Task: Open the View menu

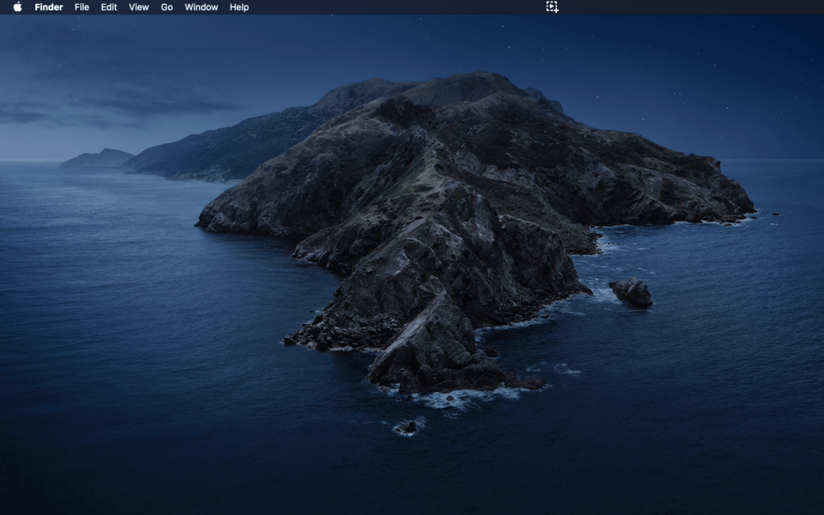Action: click(137, 7)
